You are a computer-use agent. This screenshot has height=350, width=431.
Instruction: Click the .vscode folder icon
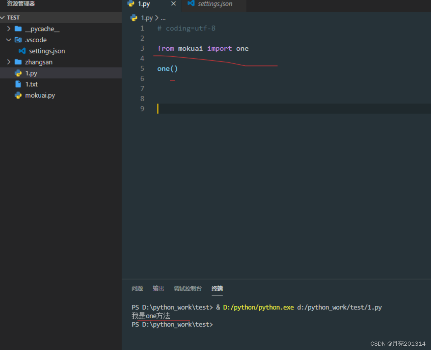18,40
